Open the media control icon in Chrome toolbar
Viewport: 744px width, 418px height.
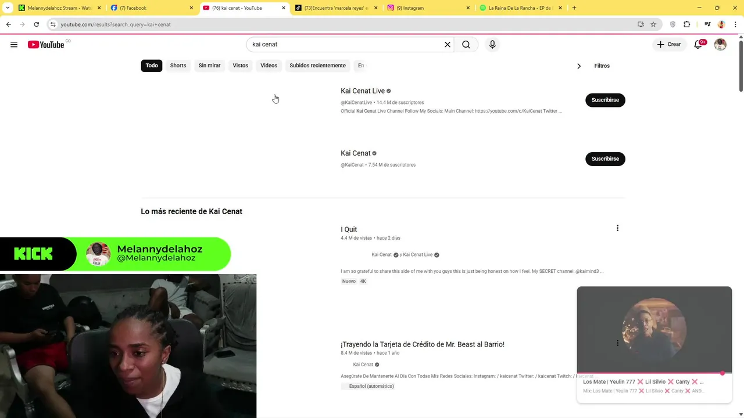point(707,24)
